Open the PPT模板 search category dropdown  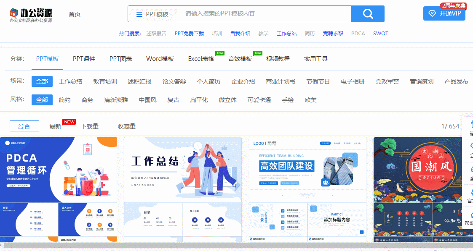(x=152, y=14)
